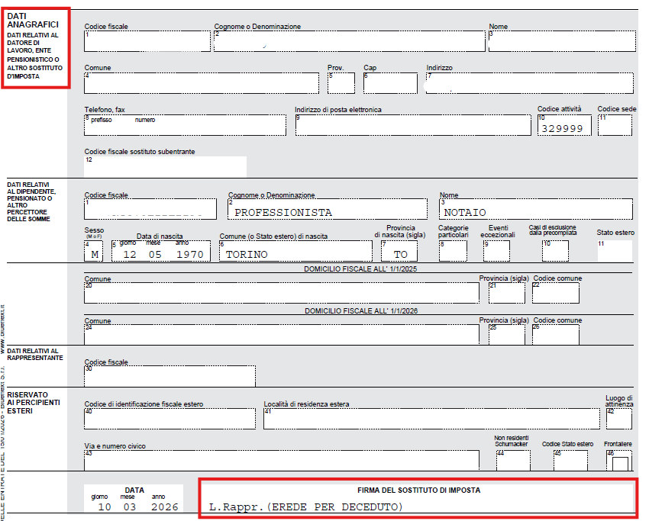This screenshot has height=521, width=649.
Task: Click the Cap field
Action: coord(390,83)
